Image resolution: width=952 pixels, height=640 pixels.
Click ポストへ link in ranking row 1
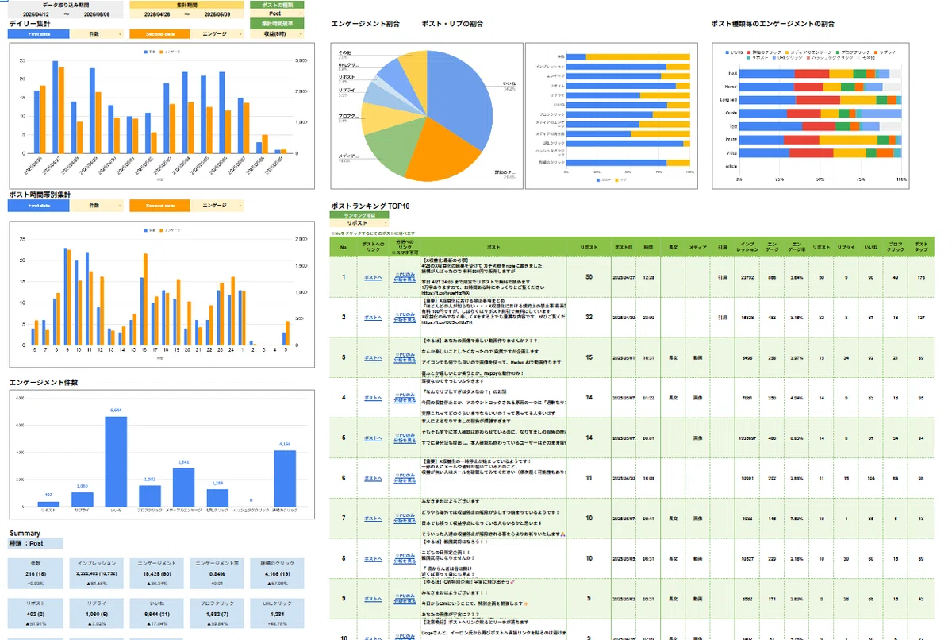point(373,277)
